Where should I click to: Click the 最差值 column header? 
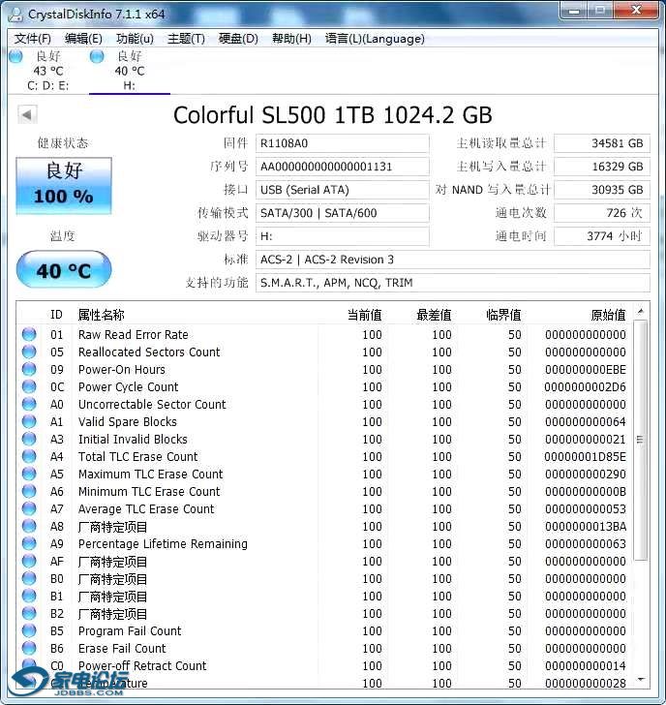[434, 315]
